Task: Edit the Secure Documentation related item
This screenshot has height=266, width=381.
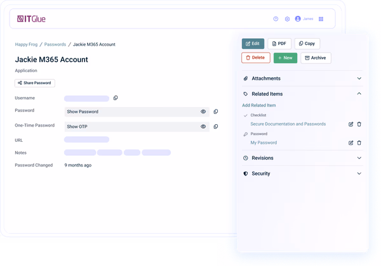Action: tap(351, 124)
